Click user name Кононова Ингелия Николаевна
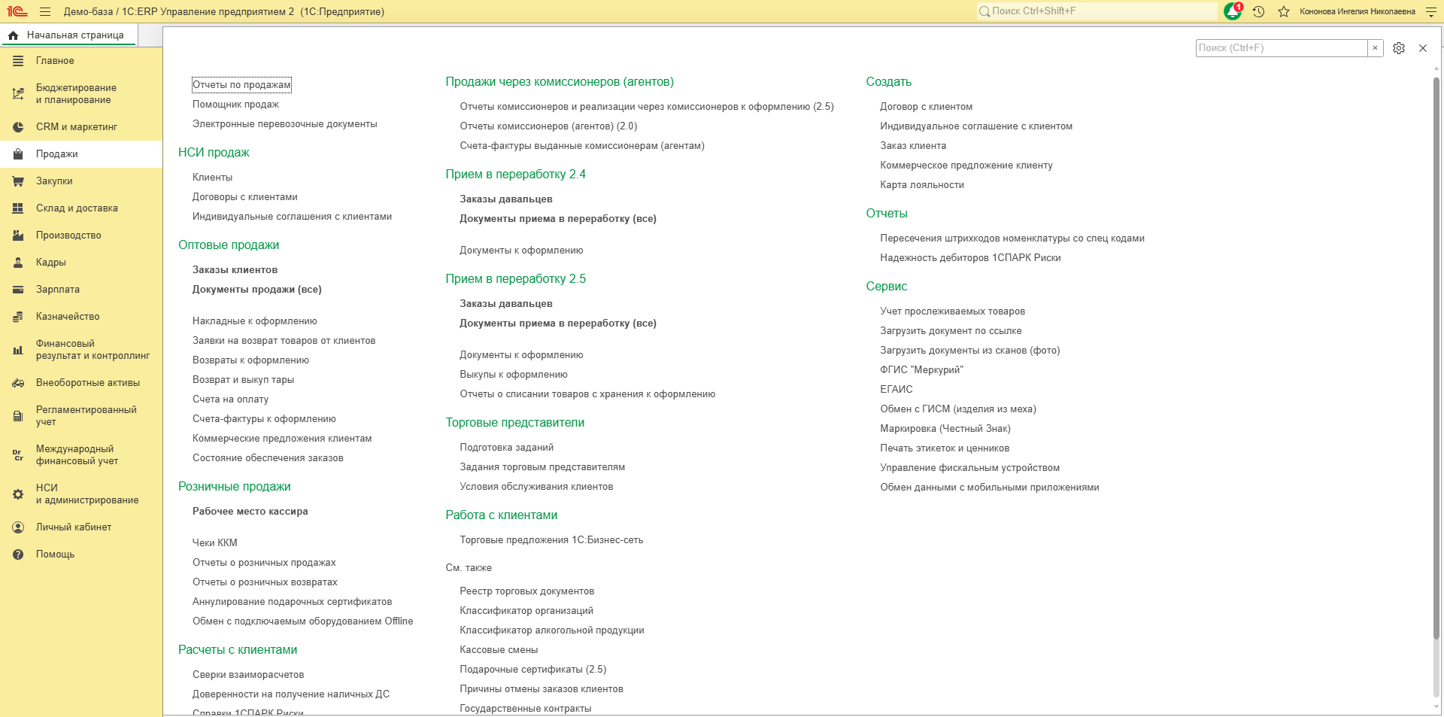1444x717 pixels. (x=1358, y=11)
